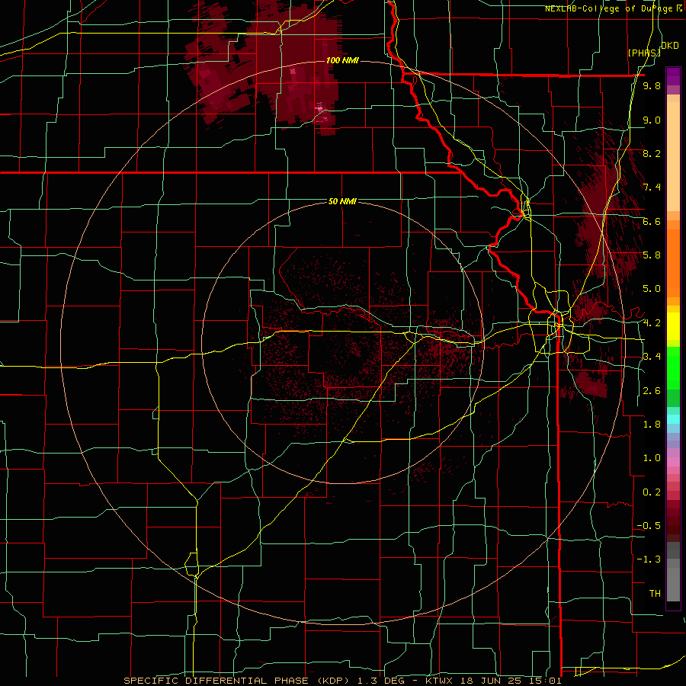
Task: Click the 9.0 scale value
Action: 652,120
